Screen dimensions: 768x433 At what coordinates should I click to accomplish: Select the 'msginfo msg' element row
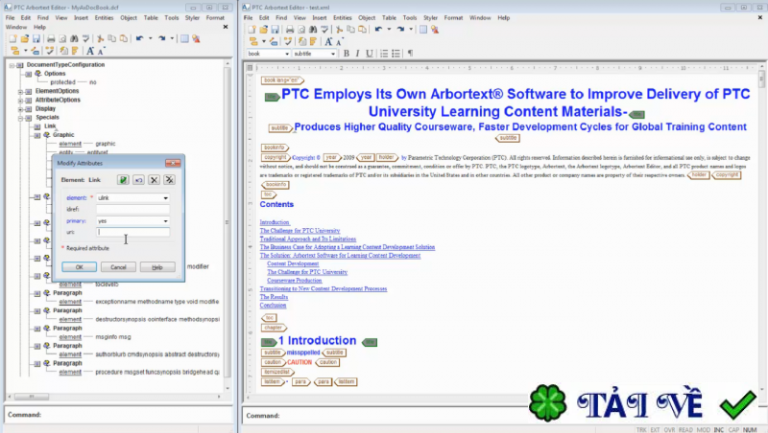coord(112,336)
